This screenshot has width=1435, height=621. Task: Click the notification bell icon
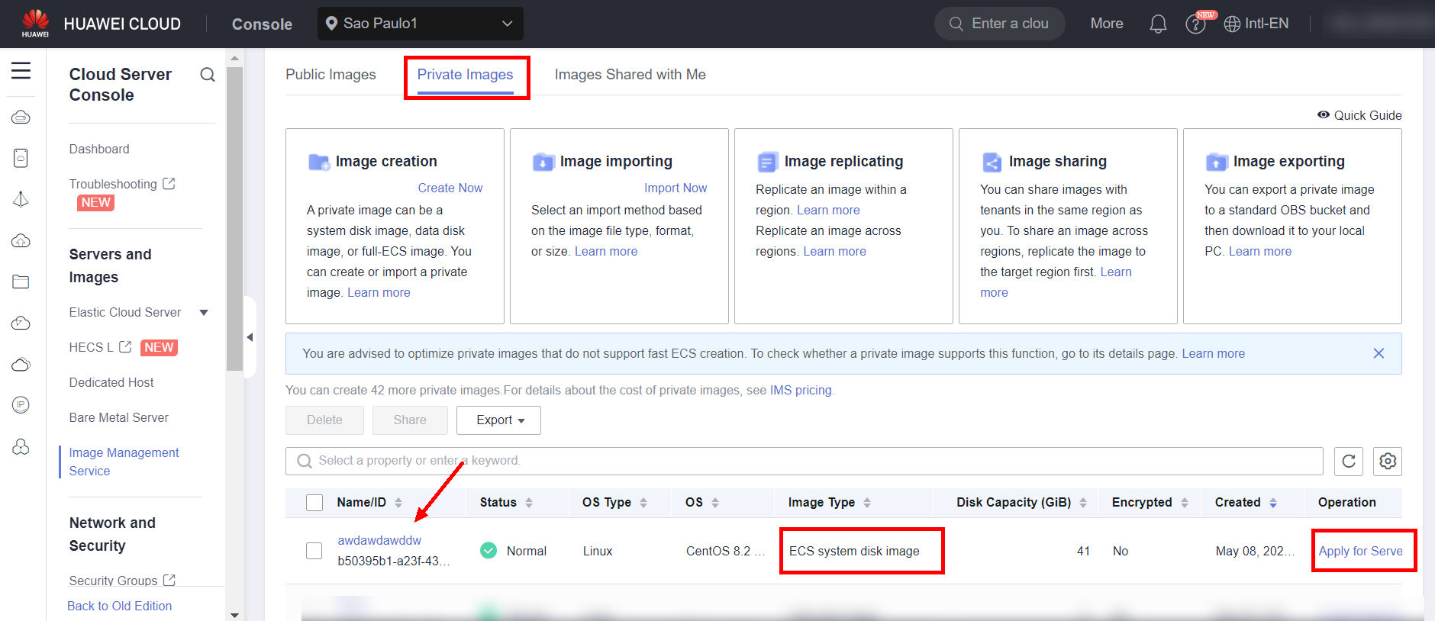[x=1158, y=24]
